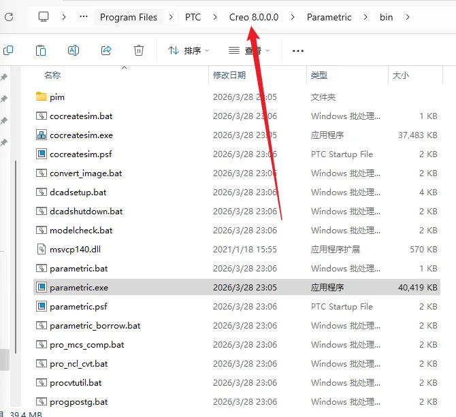Select procvtutil.bat file icon
The height and width of the screenshot is (417, 456).
click(42, 382)
